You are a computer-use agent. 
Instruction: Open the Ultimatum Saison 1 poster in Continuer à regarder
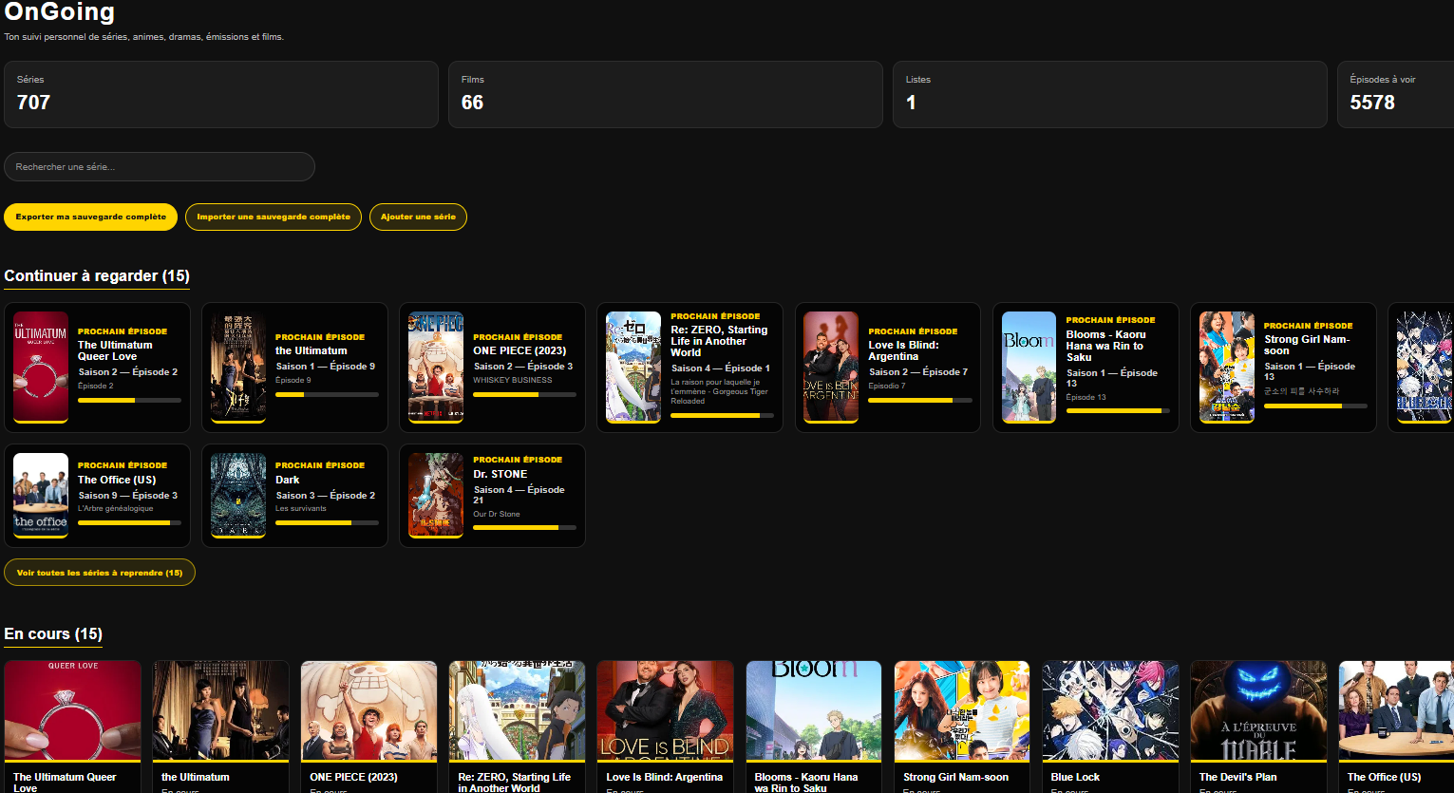[x=238, y=367]
